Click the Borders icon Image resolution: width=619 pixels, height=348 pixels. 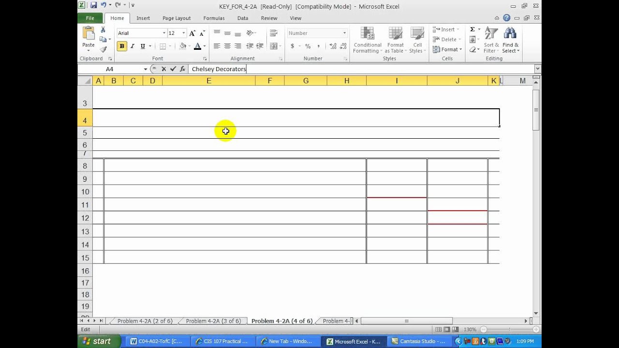pos(162,46)
